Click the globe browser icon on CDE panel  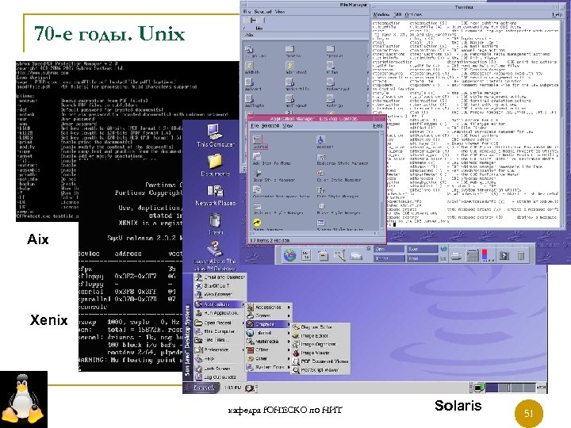290,255
